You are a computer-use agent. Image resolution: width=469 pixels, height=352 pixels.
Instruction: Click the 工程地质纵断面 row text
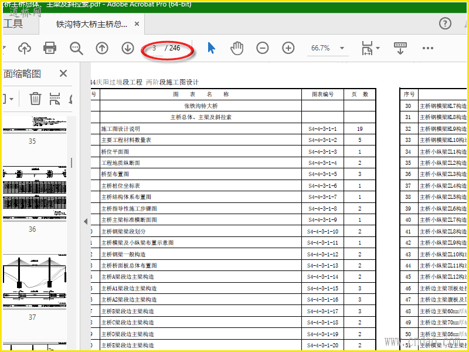[x=121, y=163]
